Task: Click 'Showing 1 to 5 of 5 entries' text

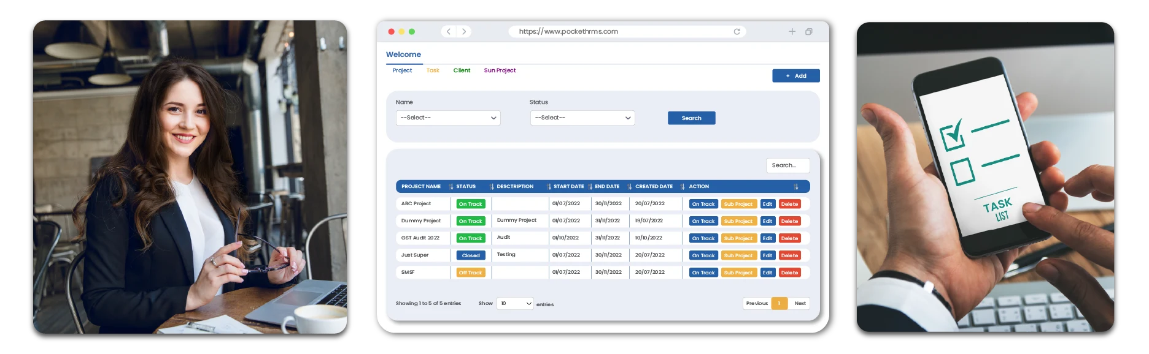Action: (428, 303)
